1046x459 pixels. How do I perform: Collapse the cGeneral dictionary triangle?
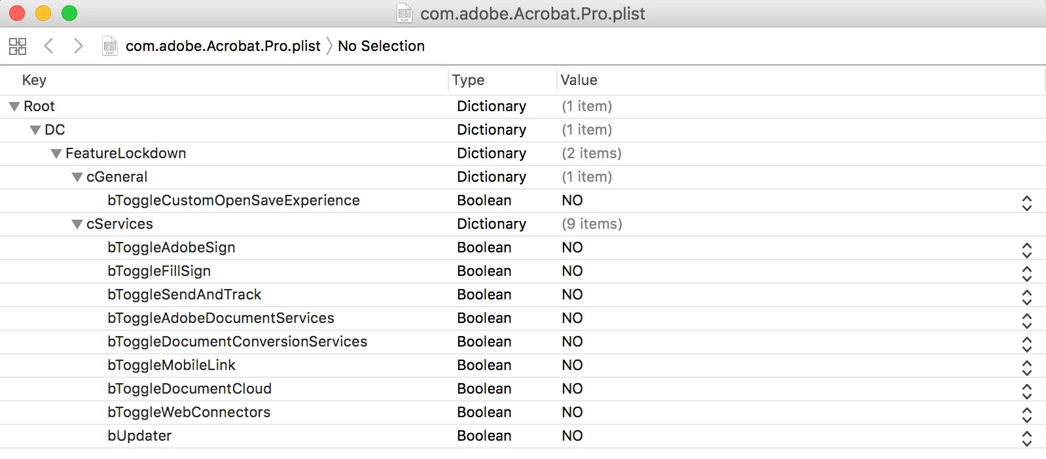[x=77, y=177]
